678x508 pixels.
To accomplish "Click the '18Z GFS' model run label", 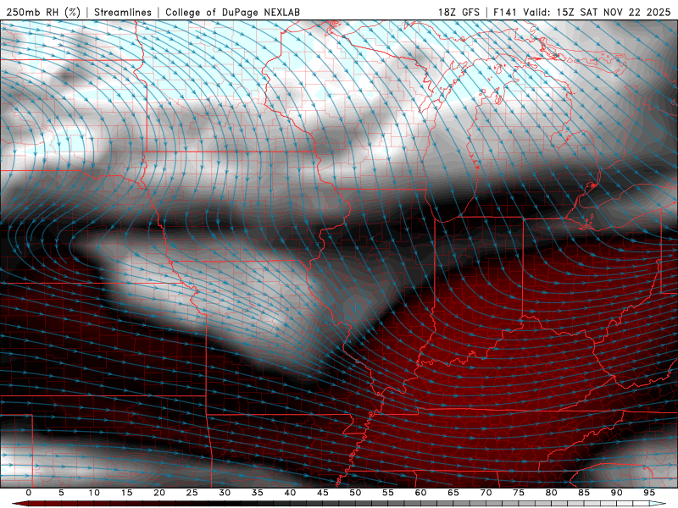I will pyautogui.click(x=458, y=12).
